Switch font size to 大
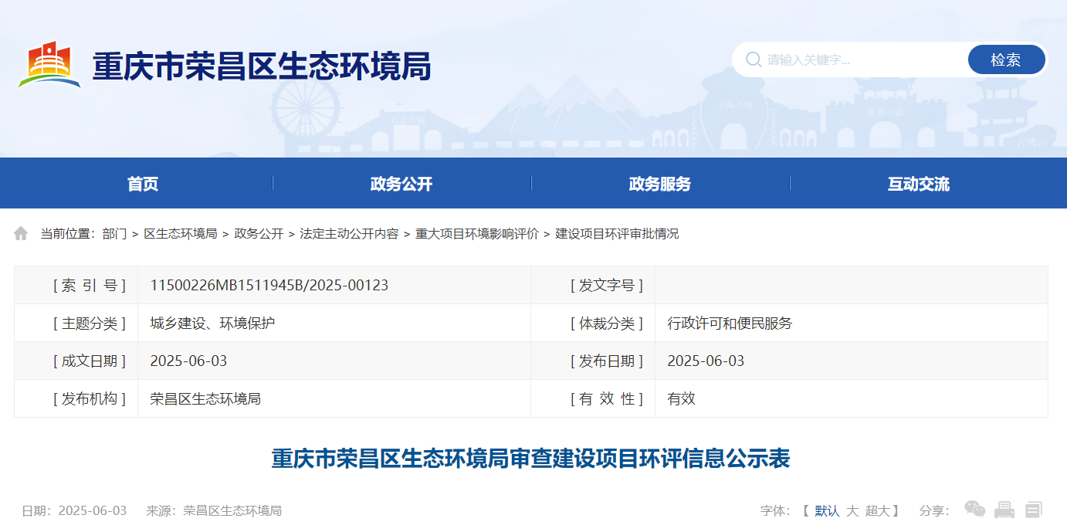This screenshot has width=1067, height=532. click(852, 510)
